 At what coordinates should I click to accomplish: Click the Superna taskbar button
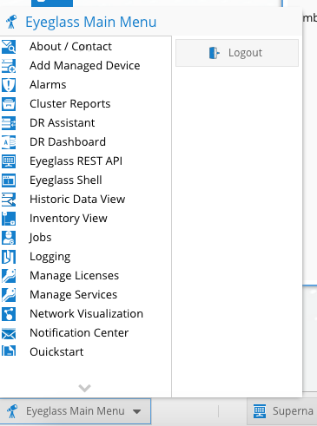pos(282,411)
